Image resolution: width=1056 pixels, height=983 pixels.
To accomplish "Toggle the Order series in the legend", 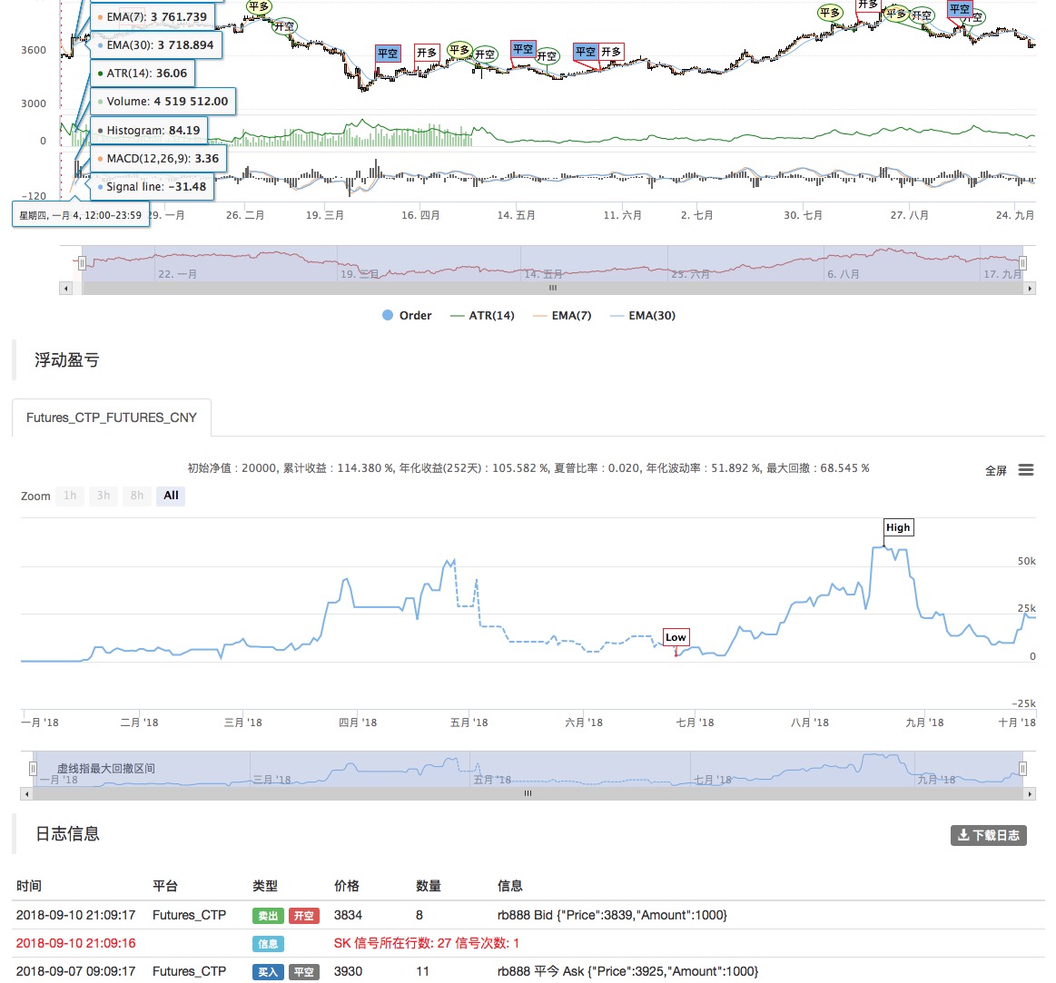I will pyautogui.click(x=407, y=315).
